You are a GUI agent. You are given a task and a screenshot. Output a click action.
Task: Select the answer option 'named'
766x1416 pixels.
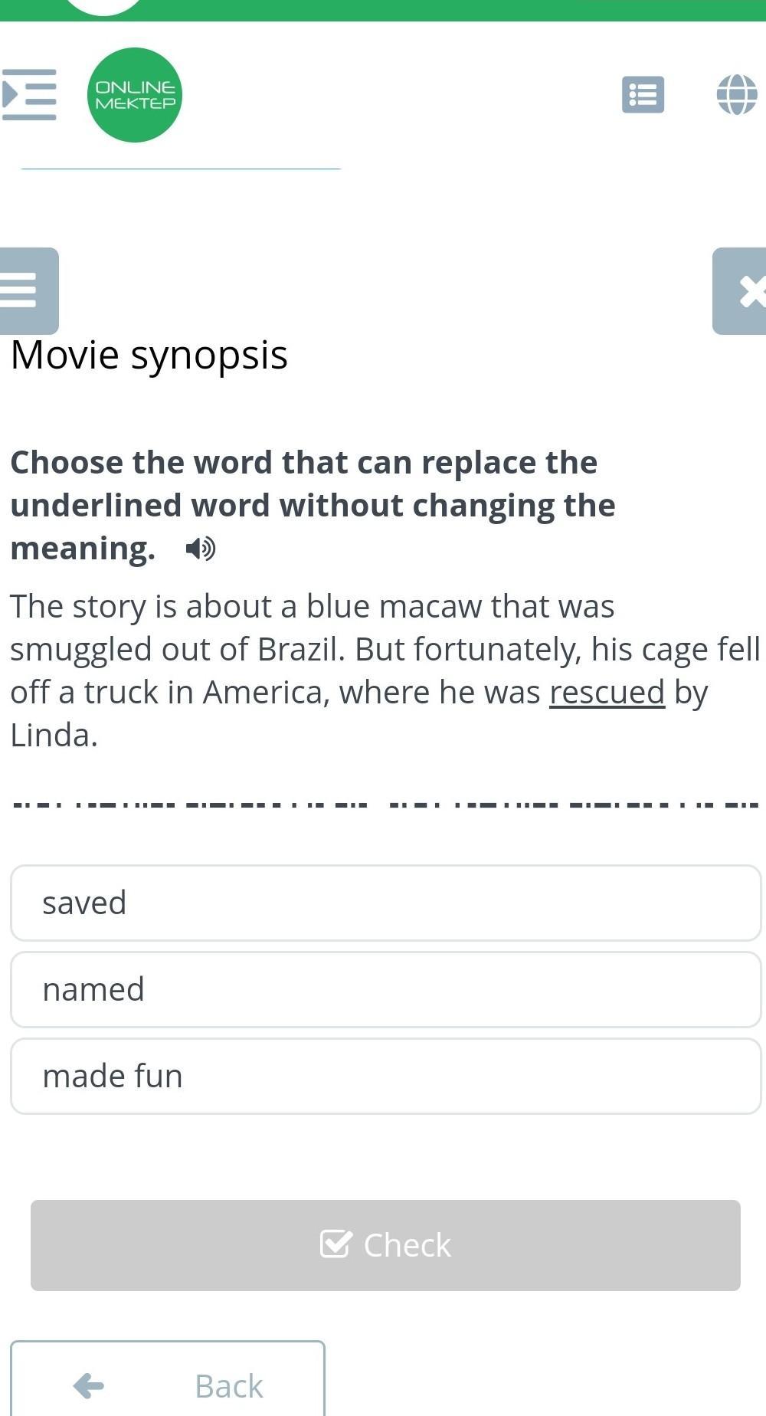[385, 989]
